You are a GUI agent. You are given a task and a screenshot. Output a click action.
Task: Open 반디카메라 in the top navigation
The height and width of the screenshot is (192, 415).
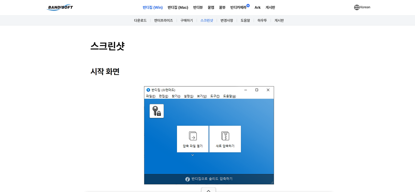pyautogui.click(x=238, y=7)
